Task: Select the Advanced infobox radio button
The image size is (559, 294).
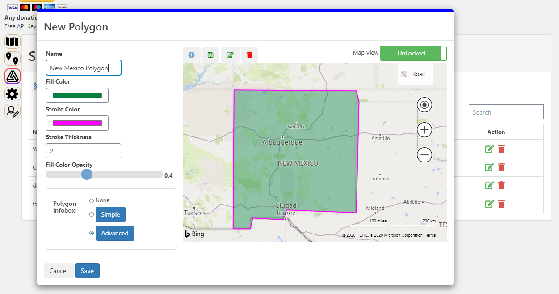Action: 92,233
